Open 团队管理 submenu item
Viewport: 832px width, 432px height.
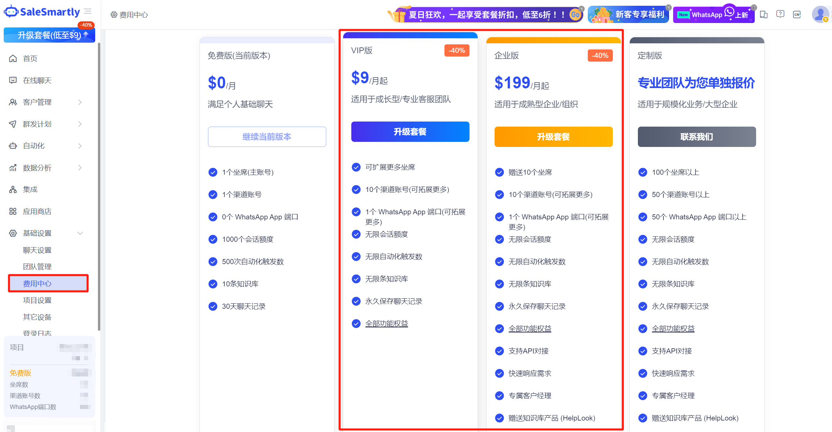click(37, 267)
